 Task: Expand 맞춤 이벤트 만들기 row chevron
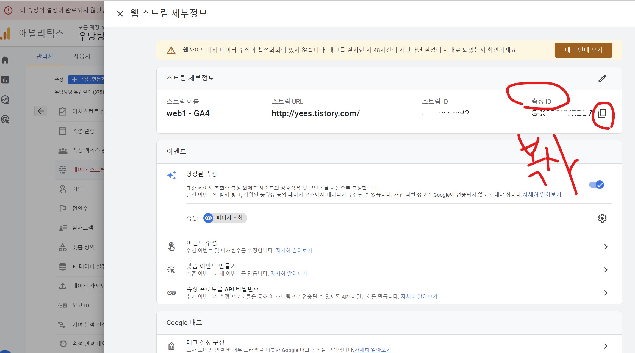tap(605, 270)
